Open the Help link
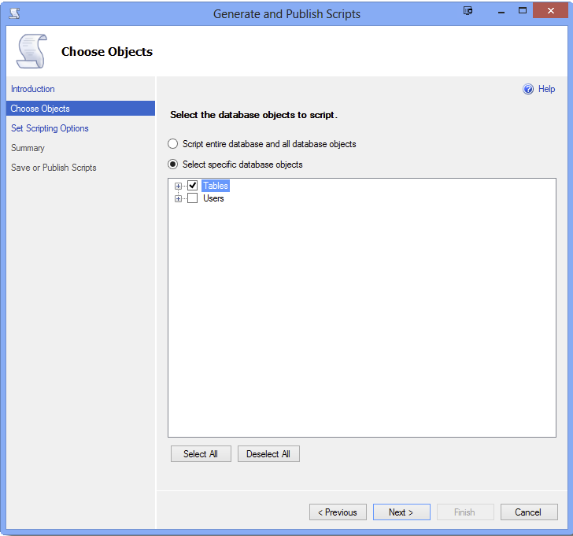 (x=547, y=89)
